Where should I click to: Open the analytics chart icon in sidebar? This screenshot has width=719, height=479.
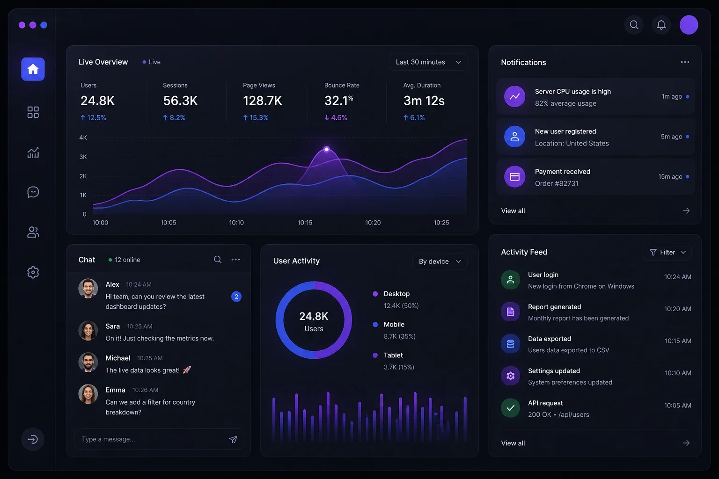[33, 152]
